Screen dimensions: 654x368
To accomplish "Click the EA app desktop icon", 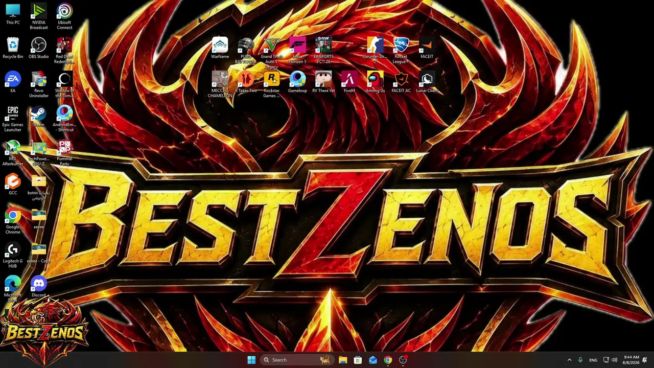I will 13,83.
